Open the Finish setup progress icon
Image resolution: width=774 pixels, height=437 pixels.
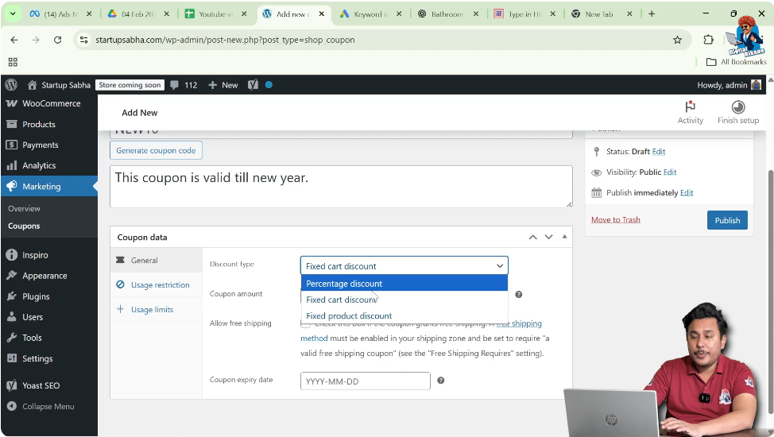[737, 107]
